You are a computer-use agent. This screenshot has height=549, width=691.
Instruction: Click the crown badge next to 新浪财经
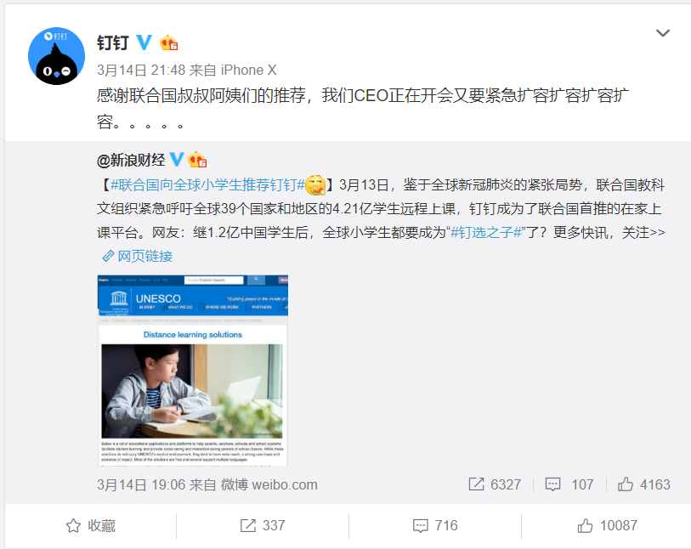click(197, 160)
